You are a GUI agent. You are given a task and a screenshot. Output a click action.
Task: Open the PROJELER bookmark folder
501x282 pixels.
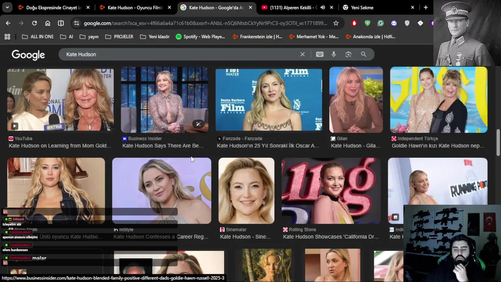119,36
